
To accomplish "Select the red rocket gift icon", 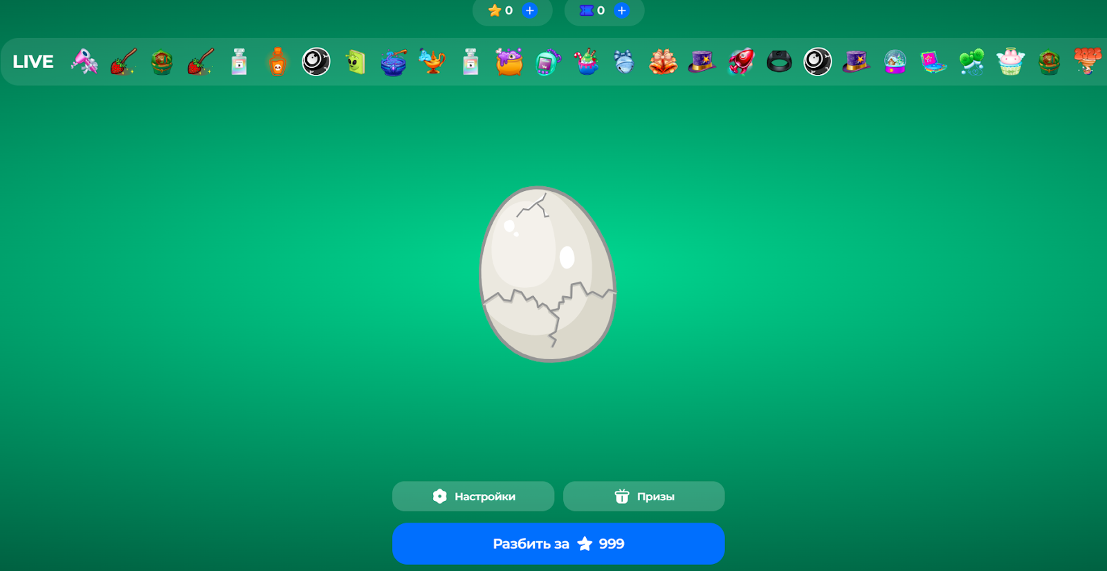I will (740, 62).
